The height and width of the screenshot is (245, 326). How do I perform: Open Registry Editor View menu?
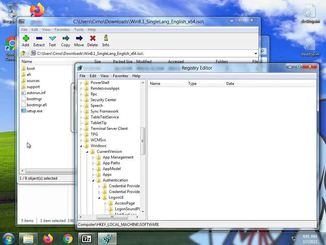[x=104, y=76]
